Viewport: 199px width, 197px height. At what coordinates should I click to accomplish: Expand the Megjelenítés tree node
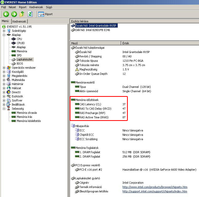[4, 76]
